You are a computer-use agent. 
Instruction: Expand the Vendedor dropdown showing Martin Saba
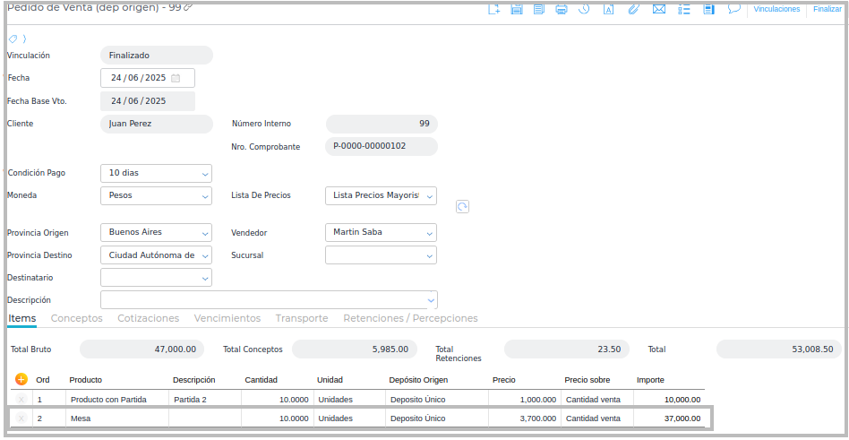point(429,233)
